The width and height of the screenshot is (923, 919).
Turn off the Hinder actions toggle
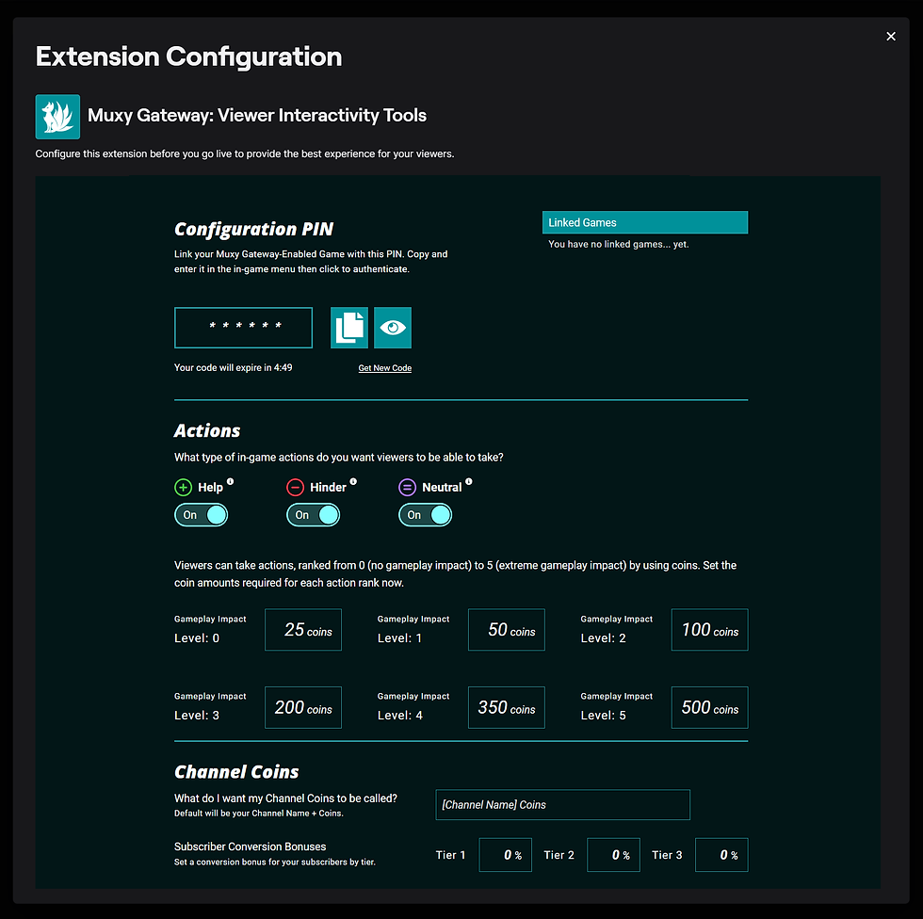click(313, 515)
